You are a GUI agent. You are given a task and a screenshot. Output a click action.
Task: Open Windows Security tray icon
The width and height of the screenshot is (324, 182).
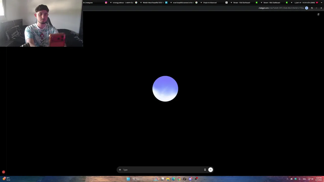pyautogui.click(x=296, y=179)
